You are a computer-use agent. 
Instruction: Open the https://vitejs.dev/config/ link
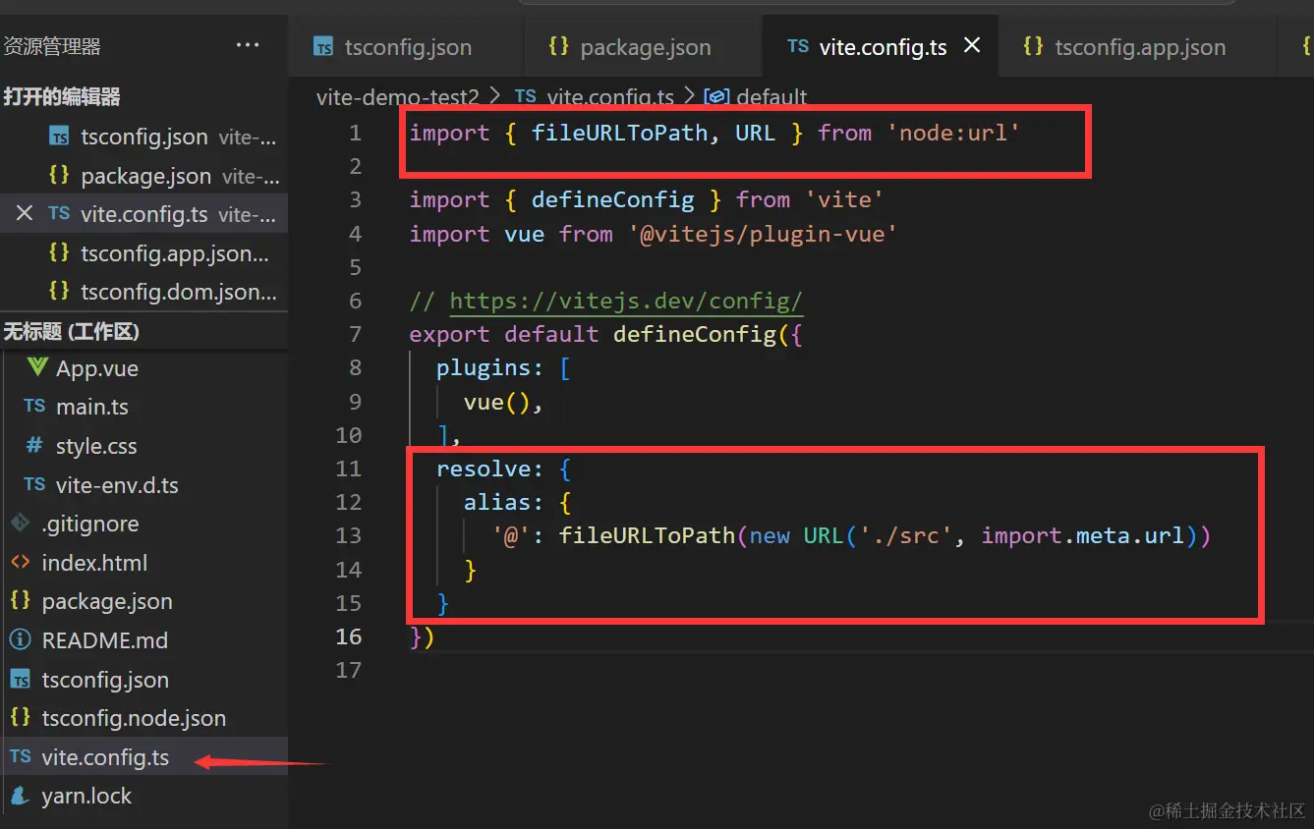(x=626, y=301)
